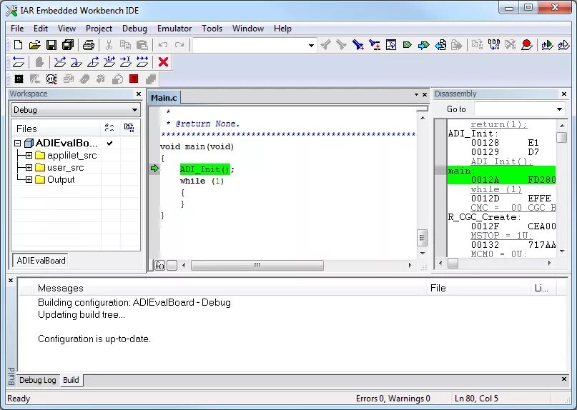
Task: Open the Go To line icon
Action: tap(391, 45)
